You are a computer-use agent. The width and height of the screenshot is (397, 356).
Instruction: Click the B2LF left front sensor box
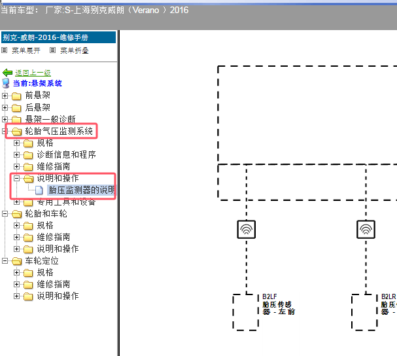(x=247, y=312)
